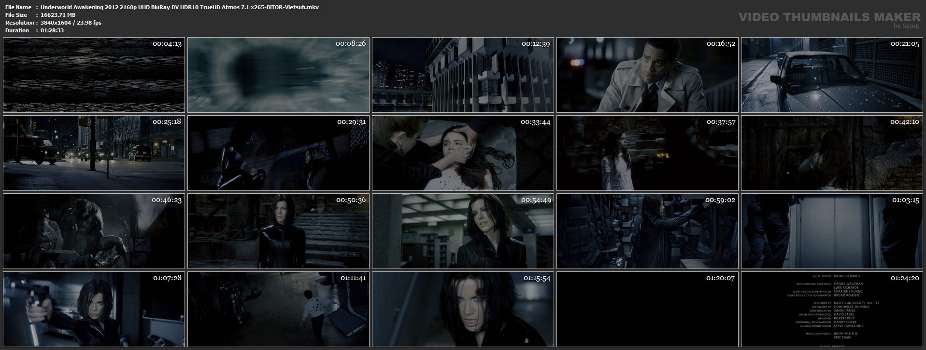926x350 pixels.
Task: Select the building frame at 00:12:39
Action: click(463, 75)
